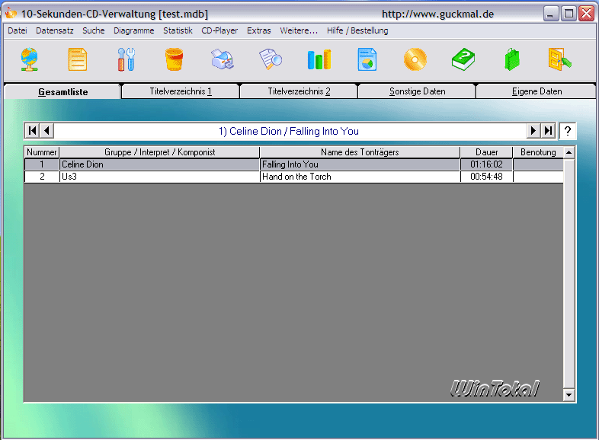Click the exit door toolbar icon
The width and height of the screenshot is (599, 440).
(x=559, y=59)
